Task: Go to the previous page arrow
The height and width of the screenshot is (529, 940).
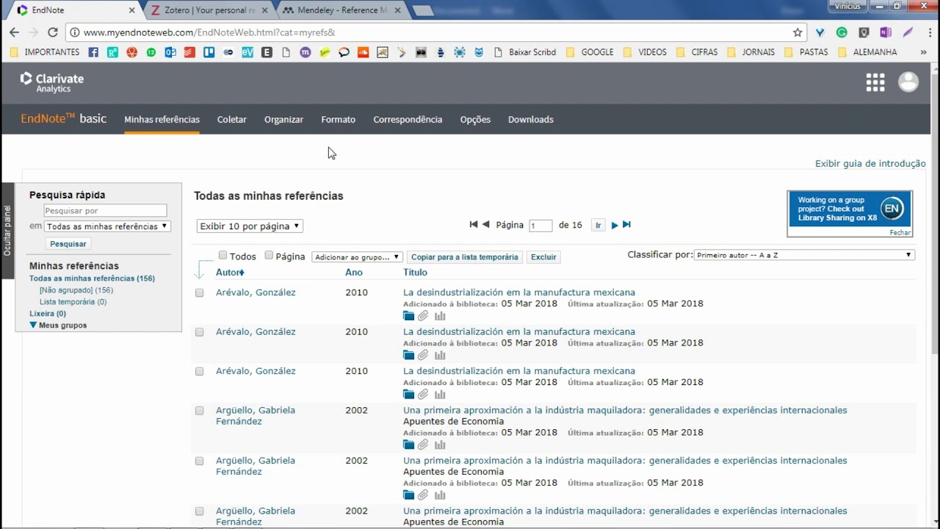Action: click(x=485, y=225)
